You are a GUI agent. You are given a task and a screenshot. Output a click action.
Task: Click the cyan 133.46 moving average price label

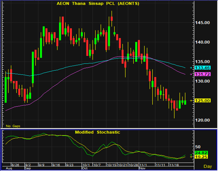203,68
